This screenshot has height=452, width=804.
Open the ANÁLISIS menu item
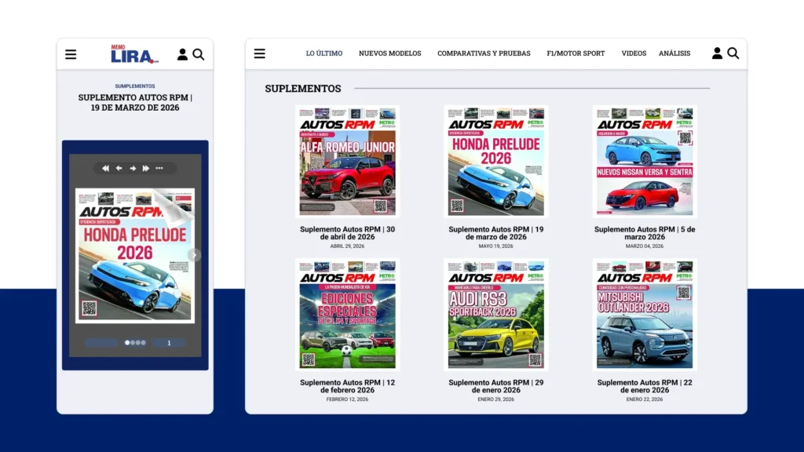click(x=674, y=53)
